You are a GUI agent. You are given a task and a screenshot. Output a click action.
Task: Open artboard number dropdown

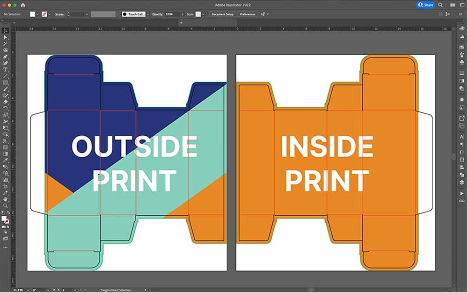click(74, 290)
